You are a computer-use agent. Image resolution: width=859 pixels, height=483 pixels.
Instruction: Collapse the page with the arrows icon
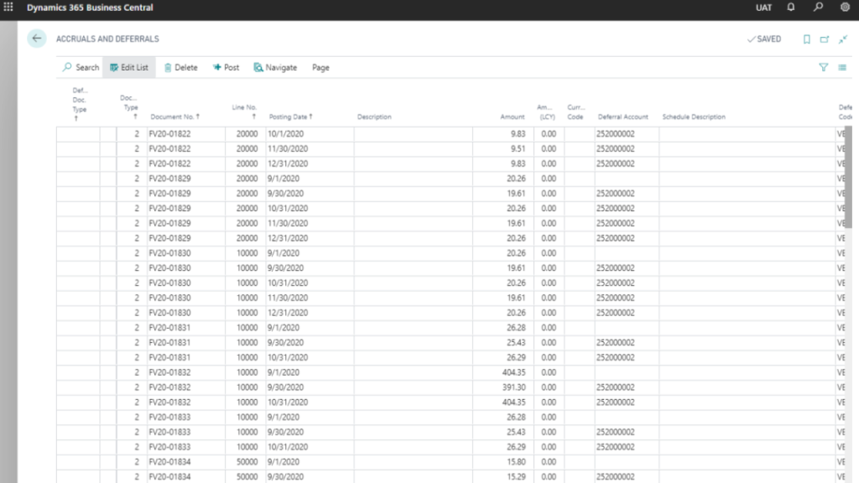coord(842,39)
